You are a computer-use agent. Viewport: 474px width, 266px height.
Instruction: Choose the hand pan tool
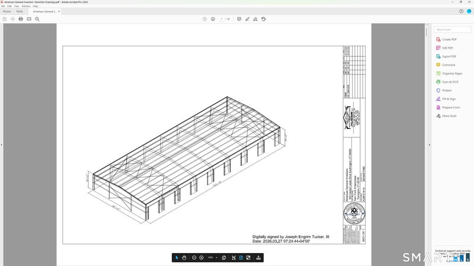tap(184, 258)
